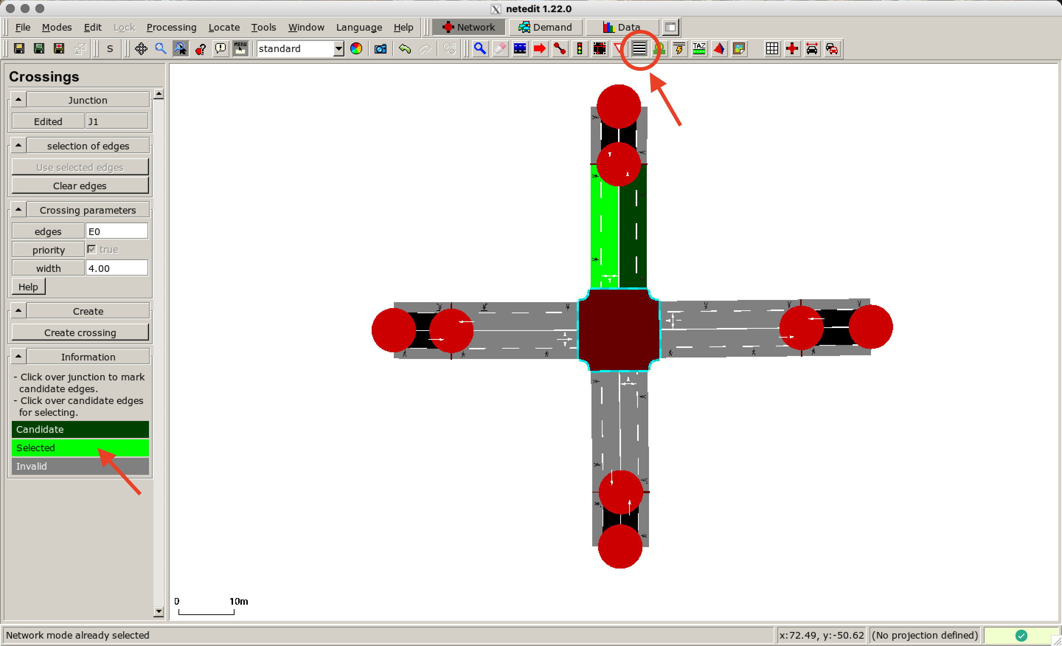Open the standard coloring scheme dropdown

tap(339, 49)
